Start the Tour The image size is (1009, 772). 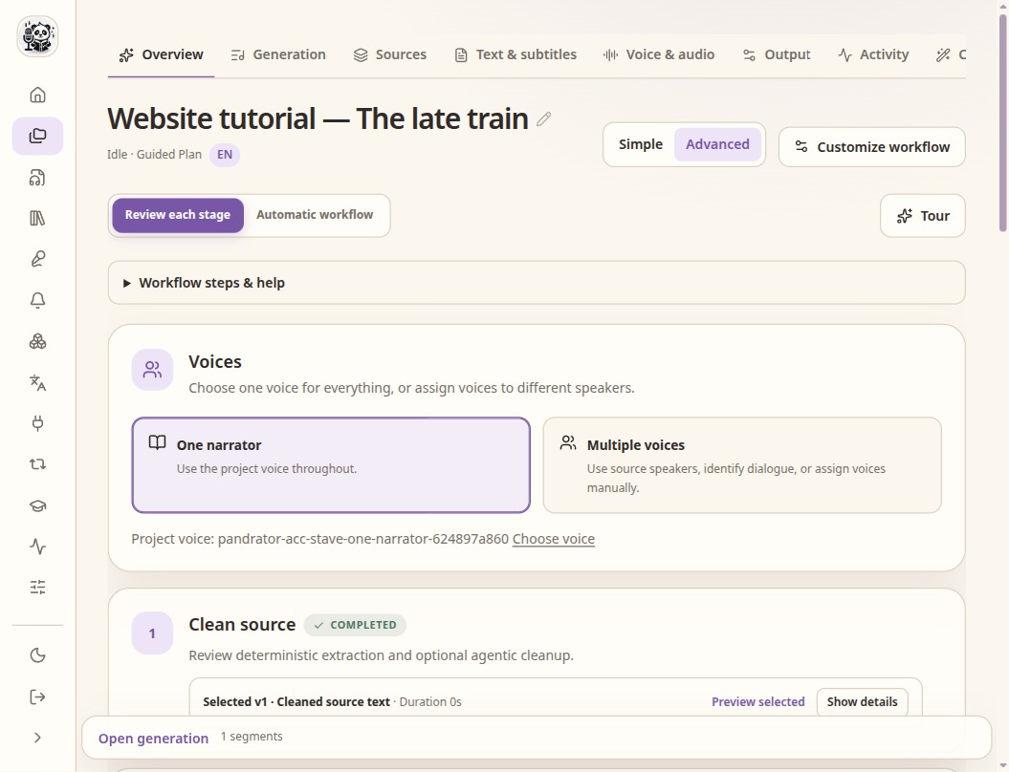tap(923, 216)
